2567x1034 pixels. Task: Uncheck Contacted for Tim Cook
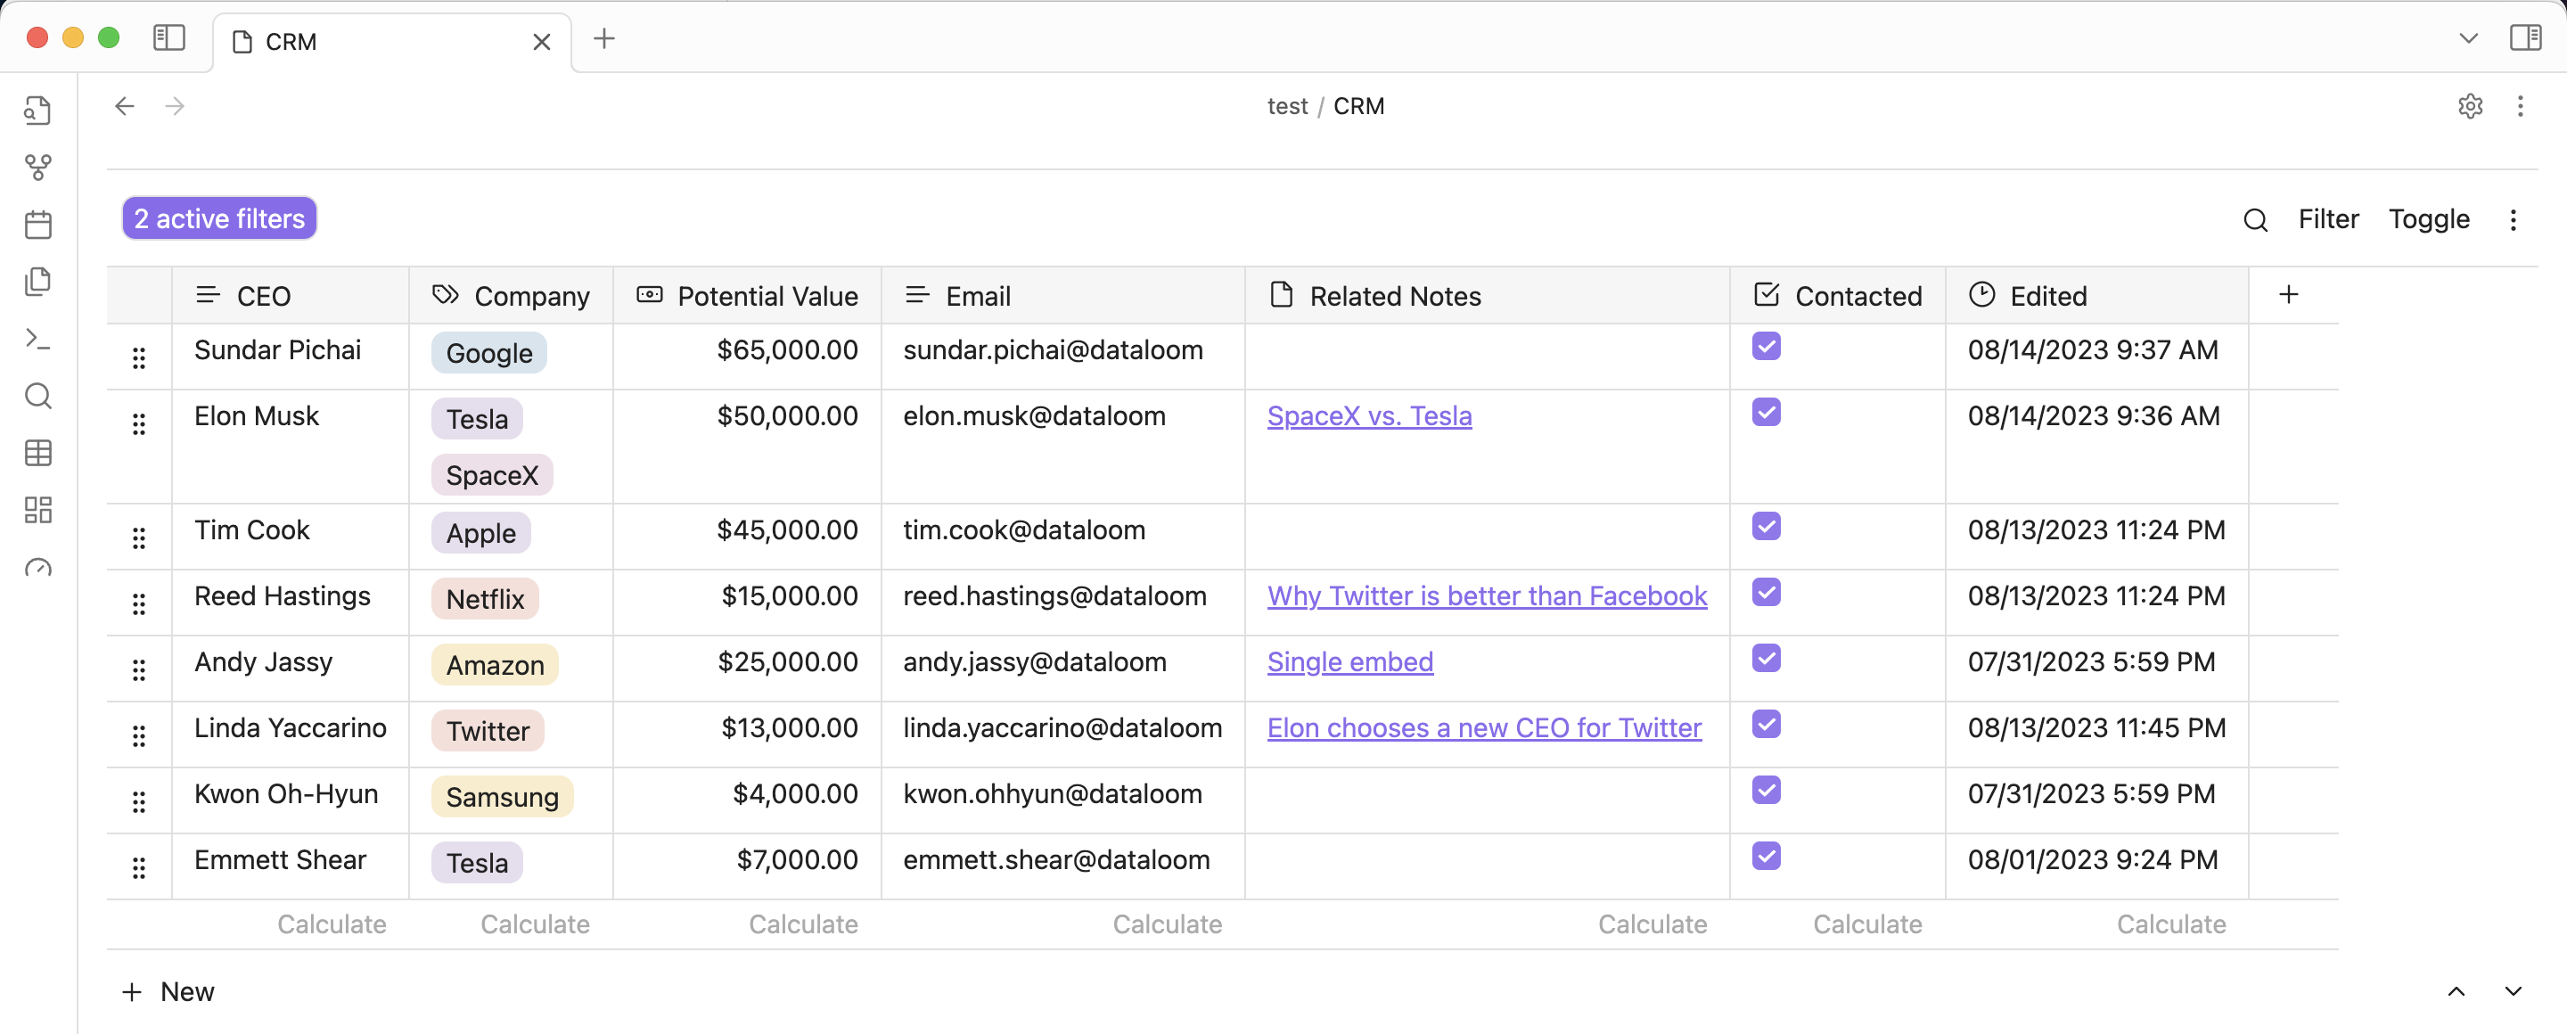pos(1766,527)
